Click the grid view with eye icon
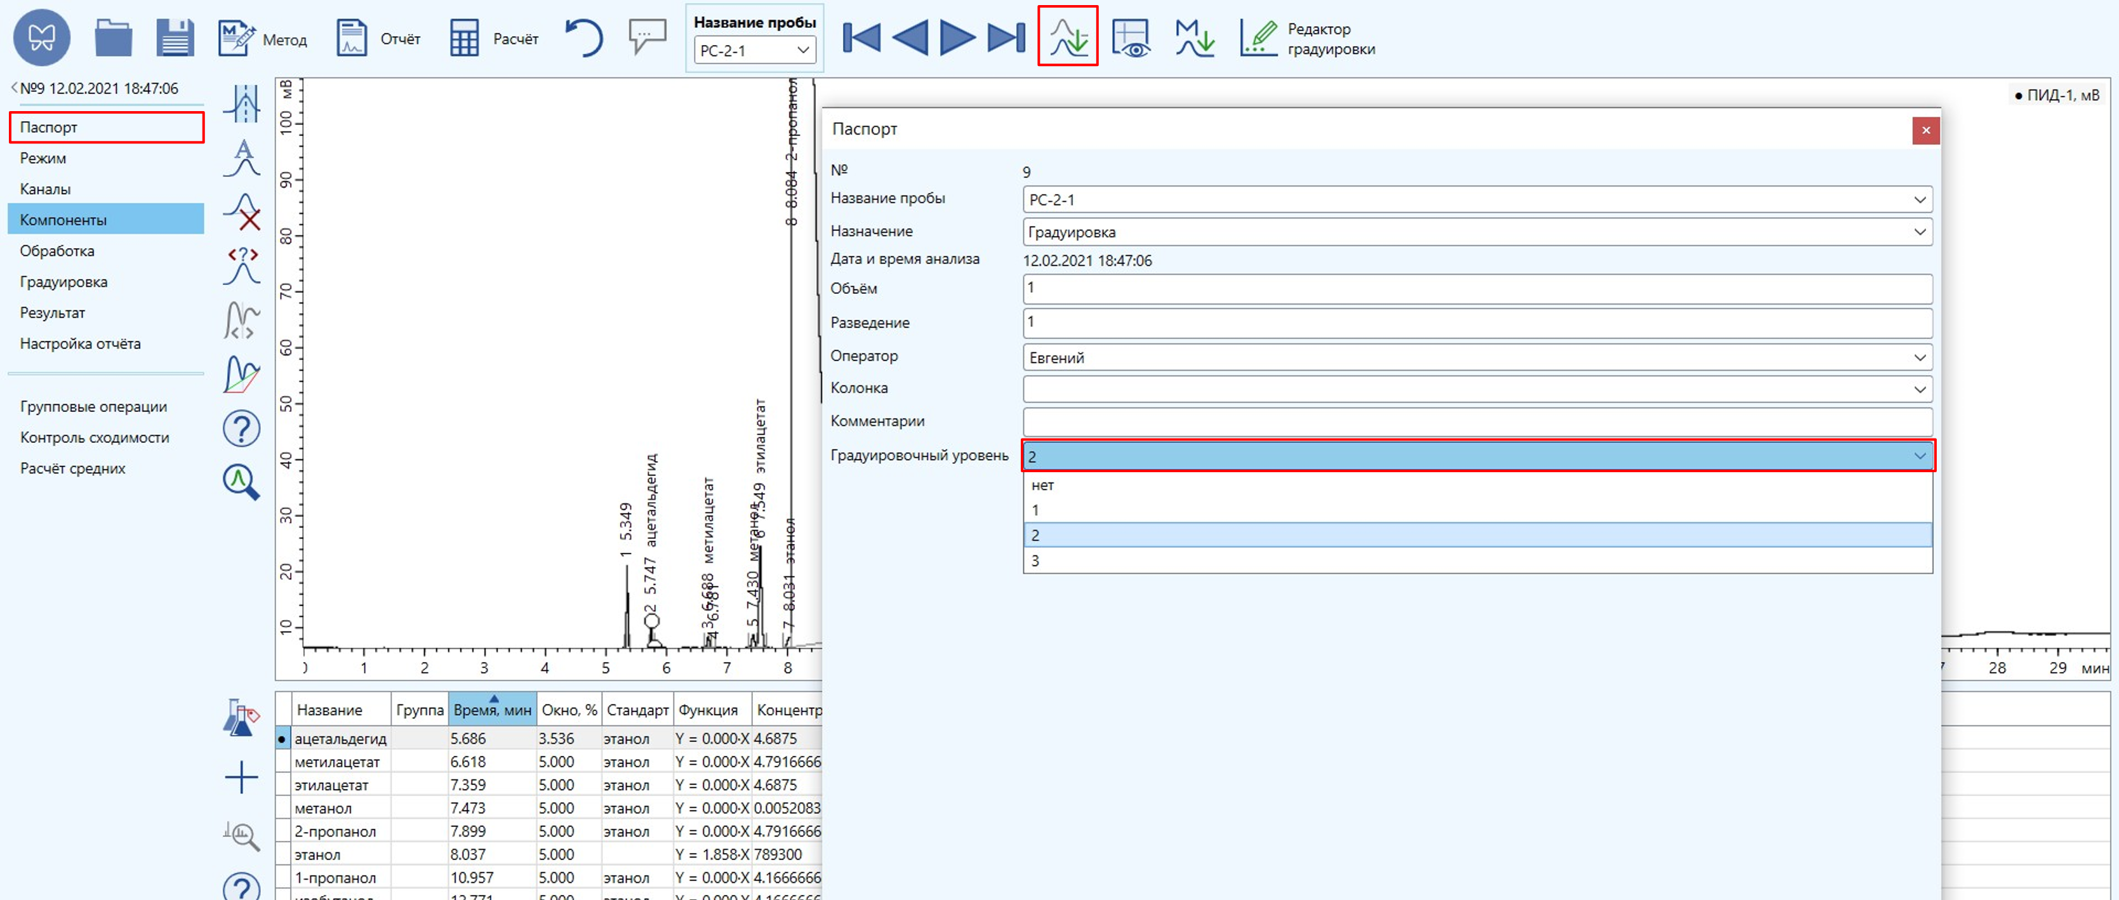 pyautogui.click(x=1132, y=38)
